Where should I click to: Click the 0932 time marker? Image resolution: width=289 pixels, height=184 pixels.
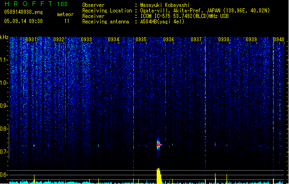pos(59,40)
